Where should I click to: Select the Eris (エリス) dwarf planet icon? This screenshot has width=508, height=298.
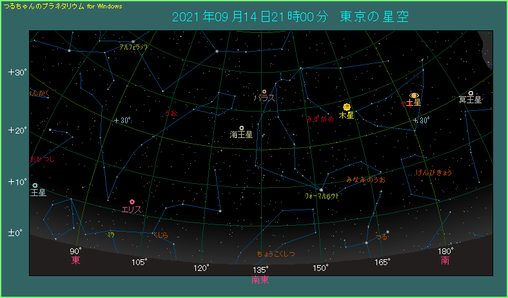(x=132, y=202)
